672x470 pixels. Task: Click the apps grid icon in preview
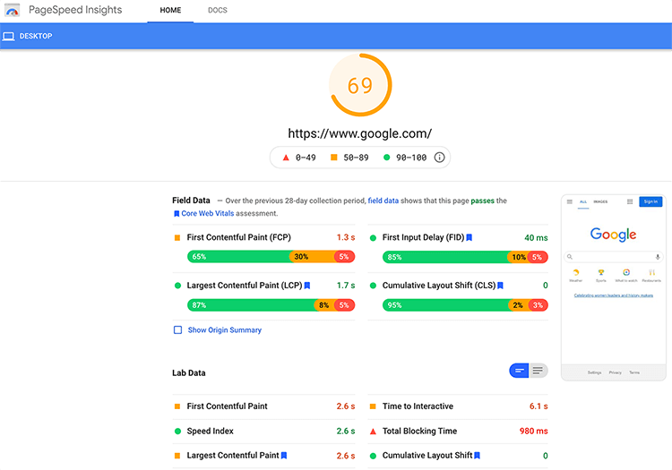[x=630, y=201]
